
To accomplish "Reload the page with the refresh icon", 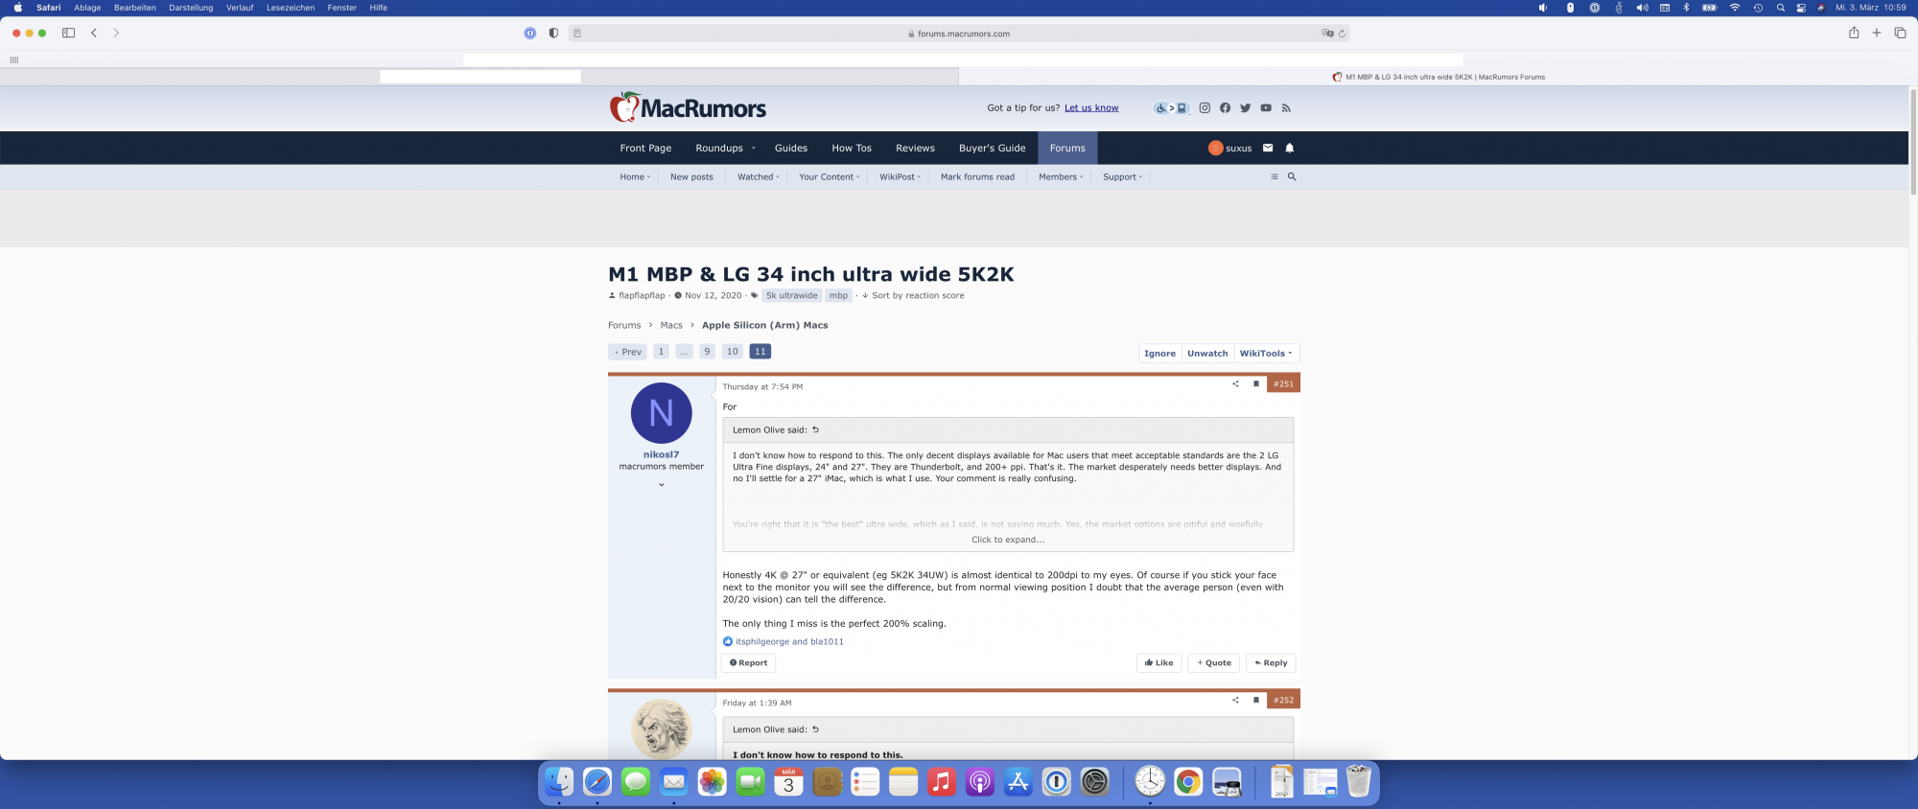I will 1342,34.
